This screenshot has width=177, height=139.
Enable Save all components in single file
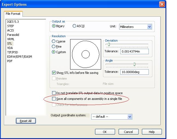pyautogui.click(x=54, y=99)
